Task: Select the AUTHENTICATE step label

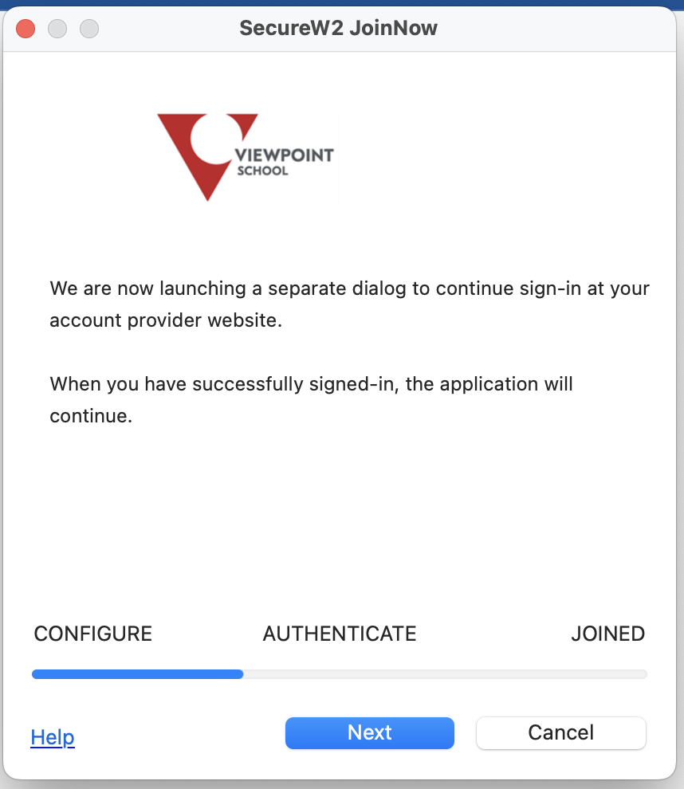Action: (x=340, y=634)
